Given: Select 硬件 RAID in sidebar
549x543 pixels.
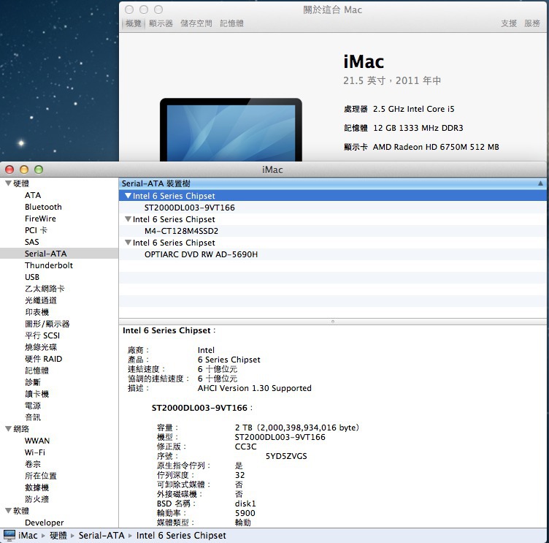Looking at the screenshot, I should click(43, 359).
